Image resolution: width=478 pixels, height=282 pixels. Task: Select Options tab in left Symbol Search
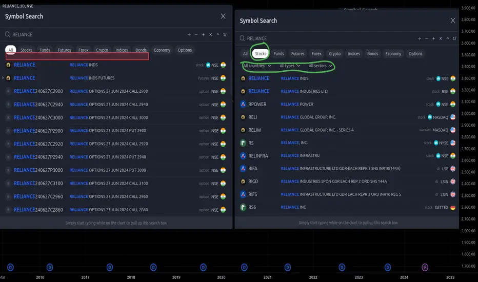tap(185, 50)
